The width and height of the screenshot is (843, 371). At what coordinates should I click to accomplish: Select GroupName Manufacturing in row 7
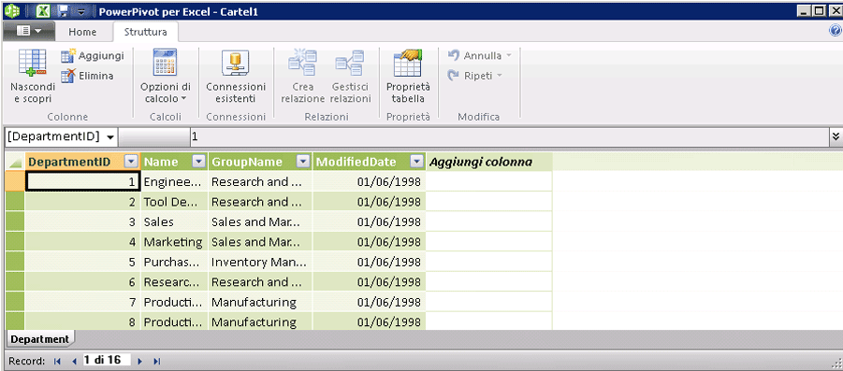(x=260, y=302)
